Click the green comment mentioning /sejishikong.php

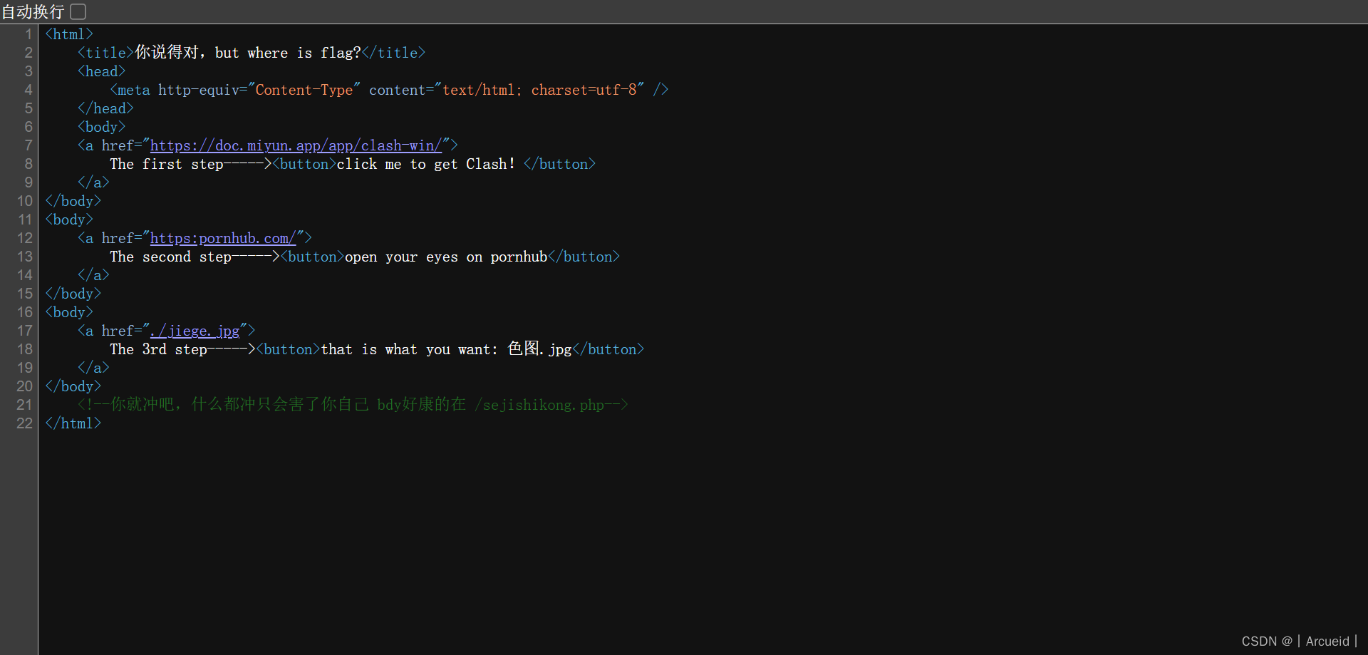coord(353,405)
